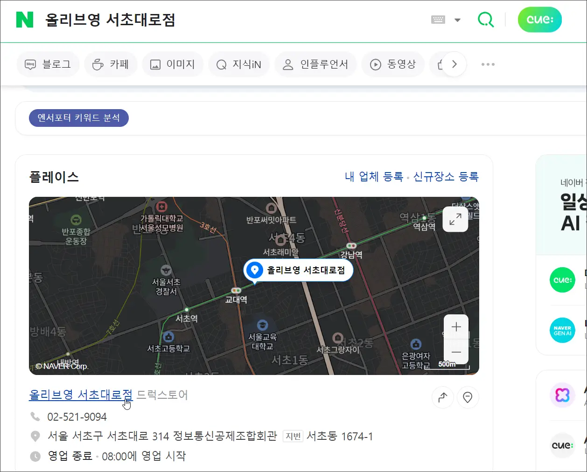The image size is (587, 472).
Task: Zoom out the map with minus
Action: pos(456,352)
